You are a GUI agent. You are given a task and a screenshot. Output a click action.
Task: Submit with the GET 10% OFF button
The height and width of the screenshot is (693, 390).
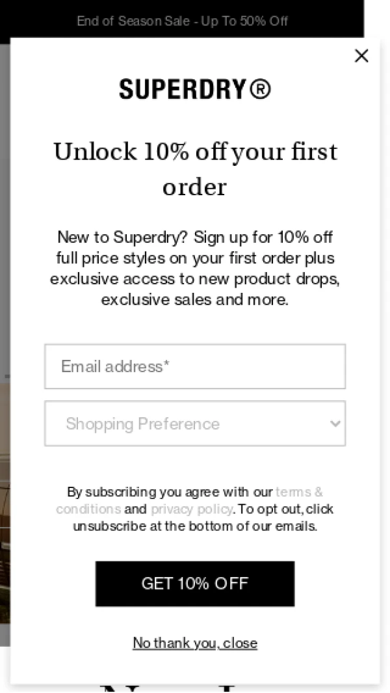coord(195,584)
